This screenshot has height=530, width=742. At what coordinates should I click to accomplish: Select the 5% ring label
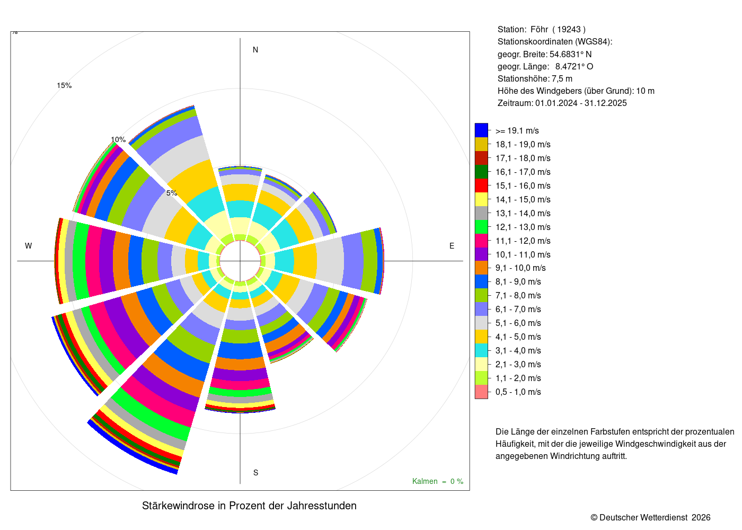(x=172, y=193)
